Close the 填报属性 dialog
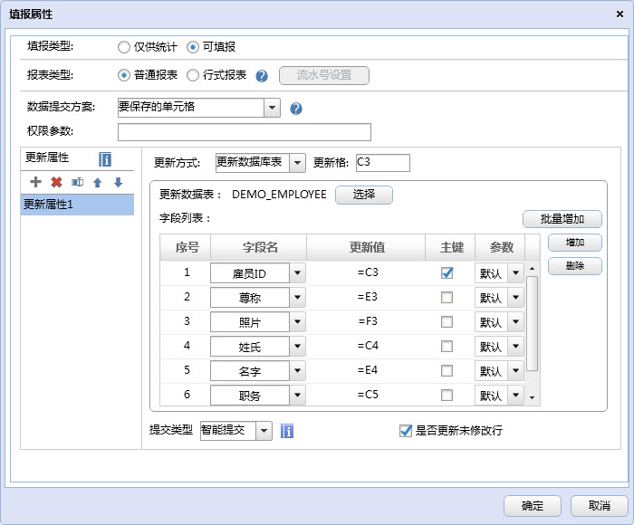Screen dimensions: 634x525 (620, 14)
